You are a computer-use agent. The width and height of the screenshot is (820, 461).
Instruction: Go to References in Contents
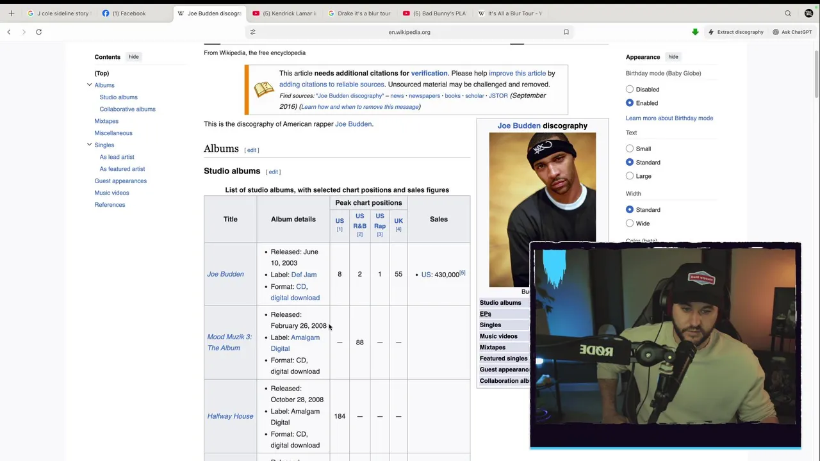click(x=110, y=205)
